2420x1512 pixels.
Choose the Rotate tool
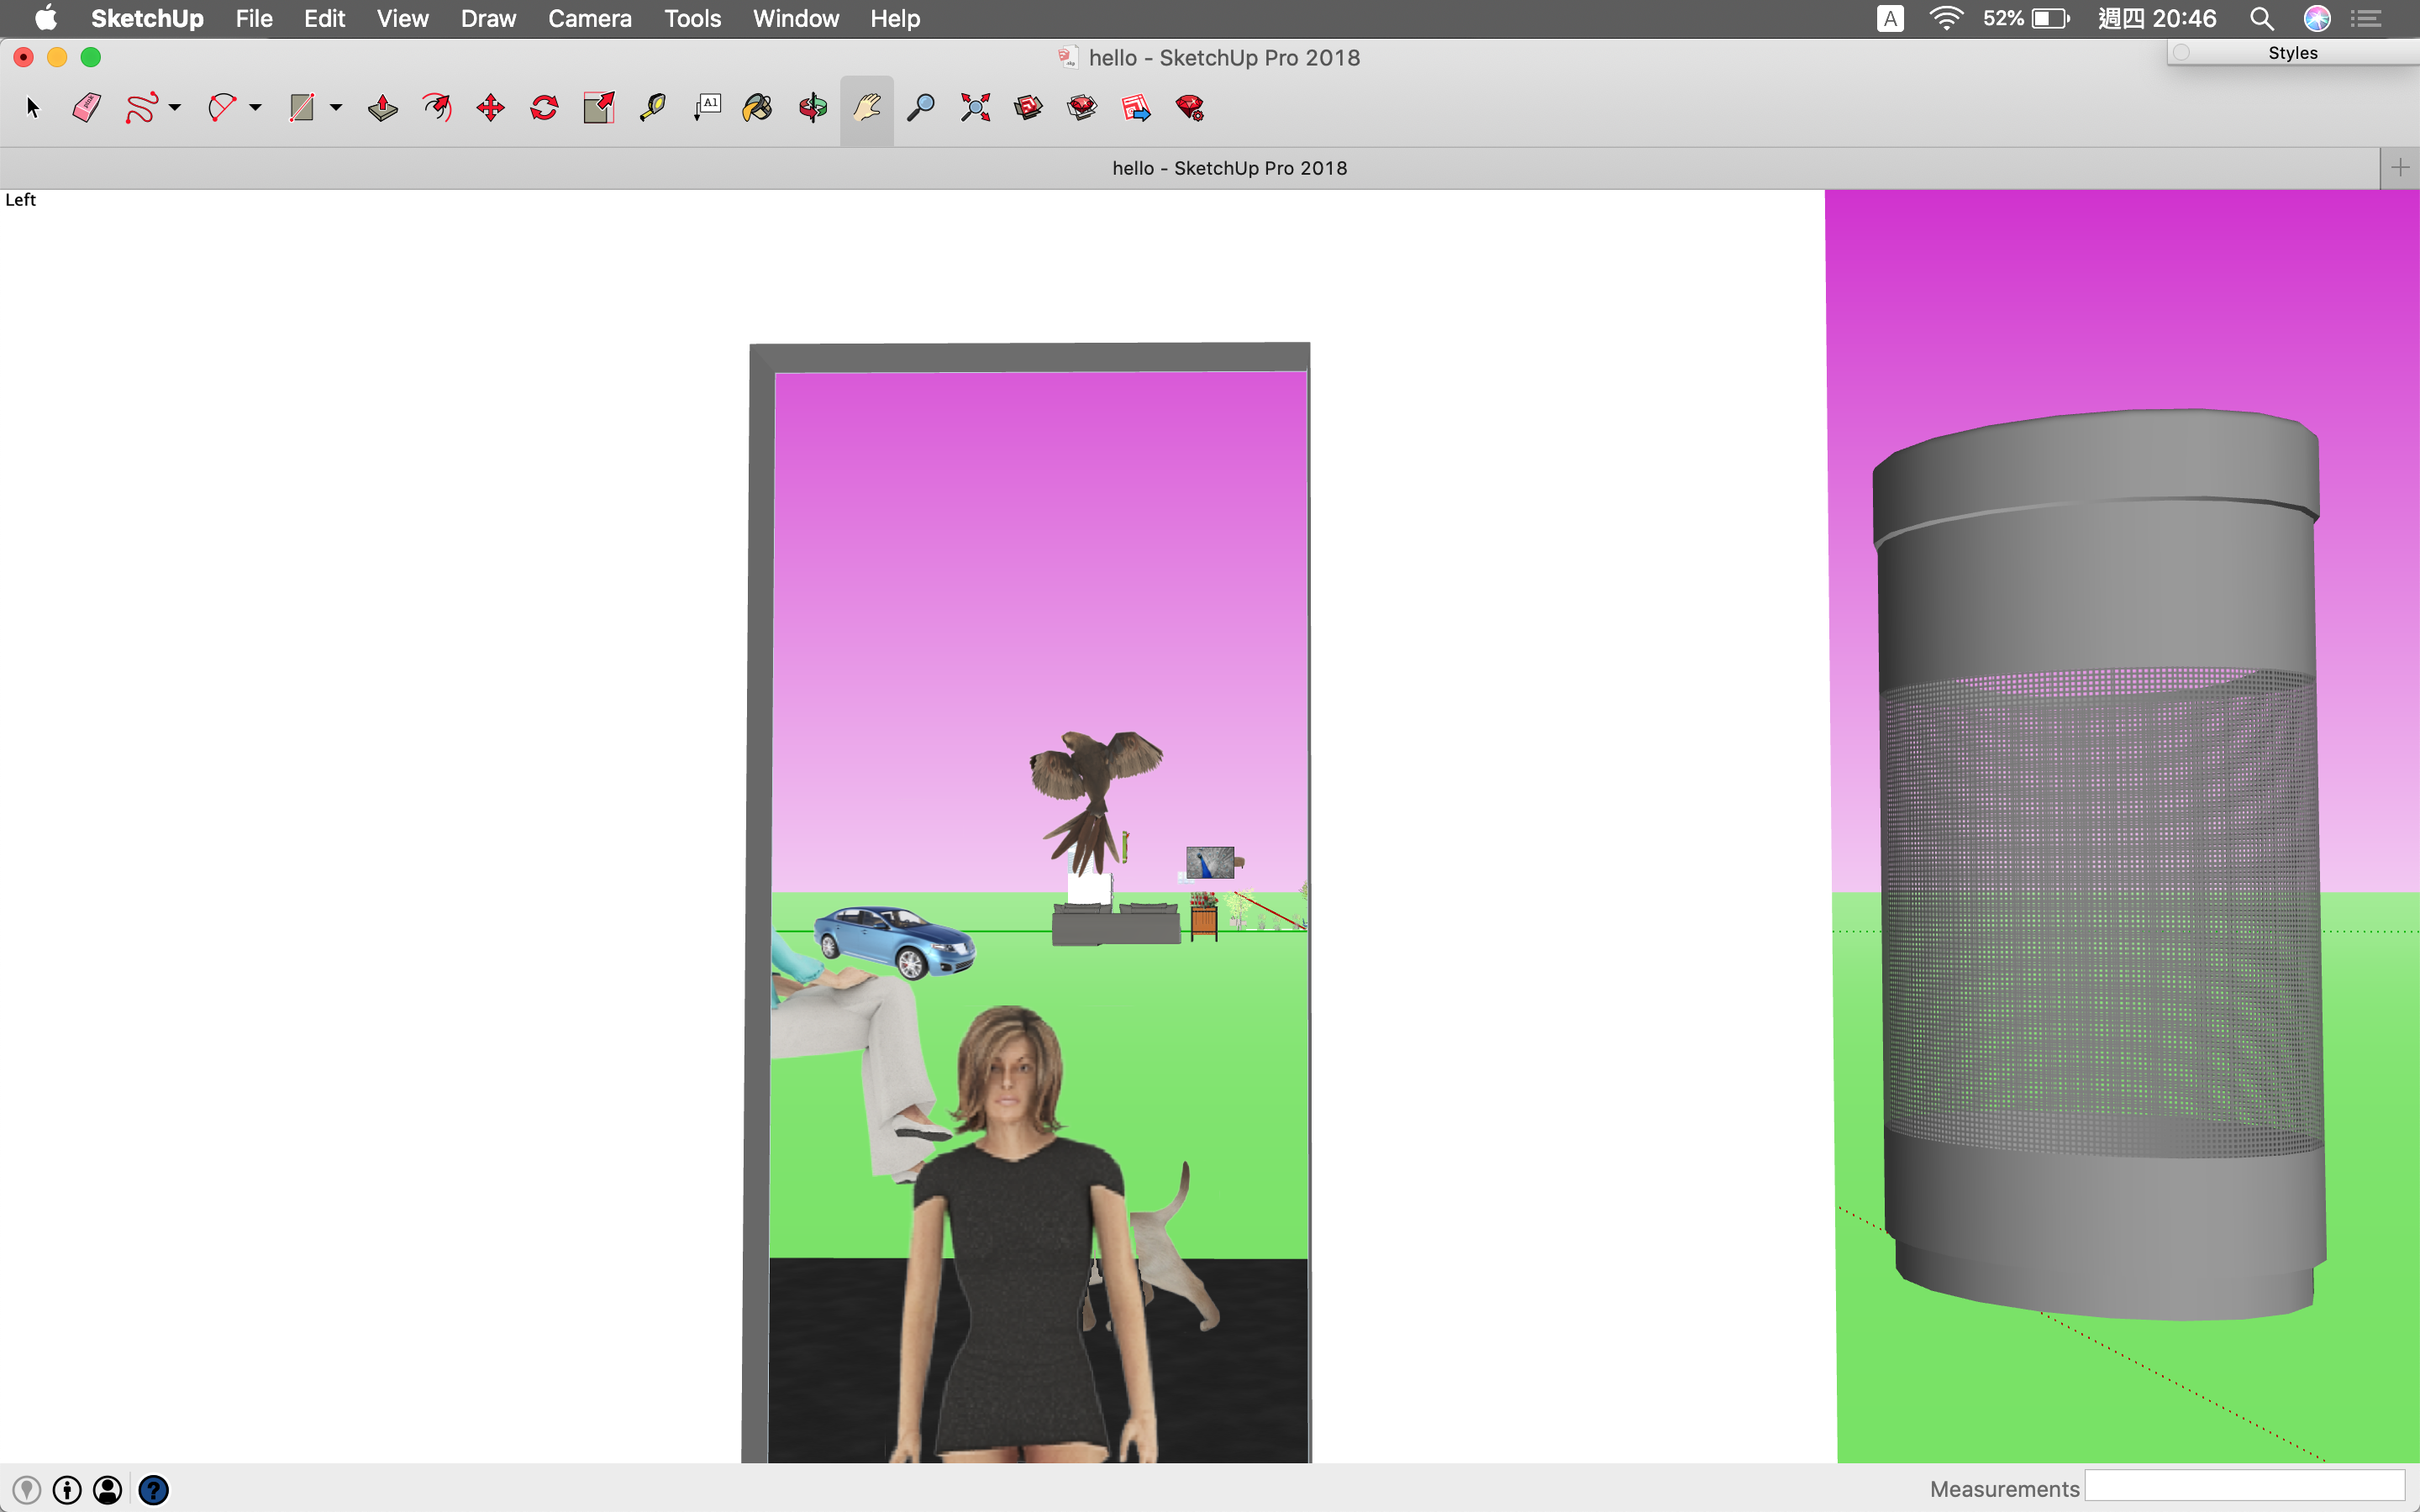544,108
